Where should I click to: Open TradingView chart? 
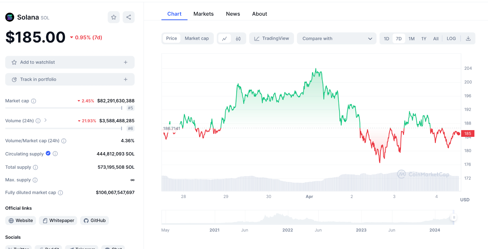coord(271,38)
